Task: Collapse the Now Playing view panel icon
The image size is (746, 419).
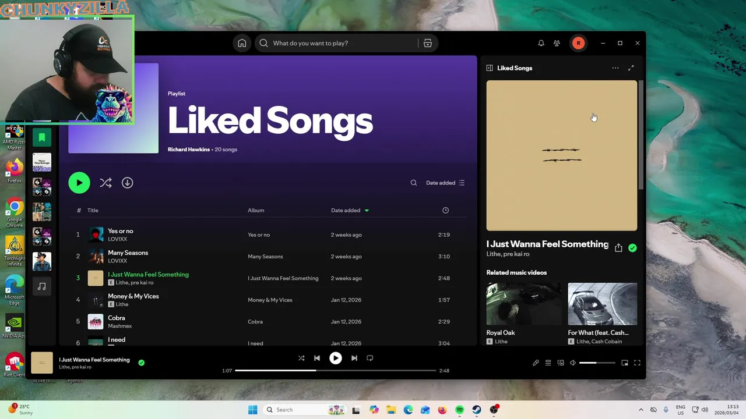Action: [x=490, y=68]
